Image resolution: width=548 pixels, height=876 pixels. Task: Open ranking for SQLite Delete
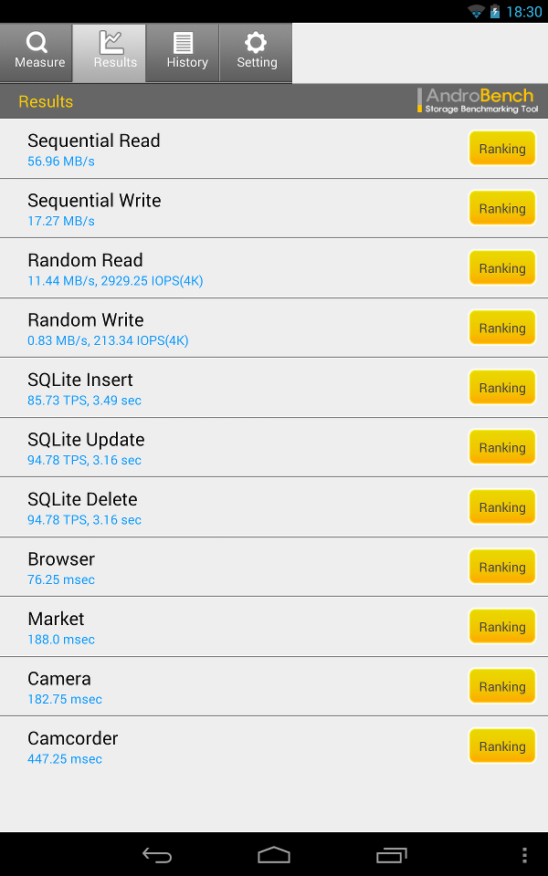point(501,507)
